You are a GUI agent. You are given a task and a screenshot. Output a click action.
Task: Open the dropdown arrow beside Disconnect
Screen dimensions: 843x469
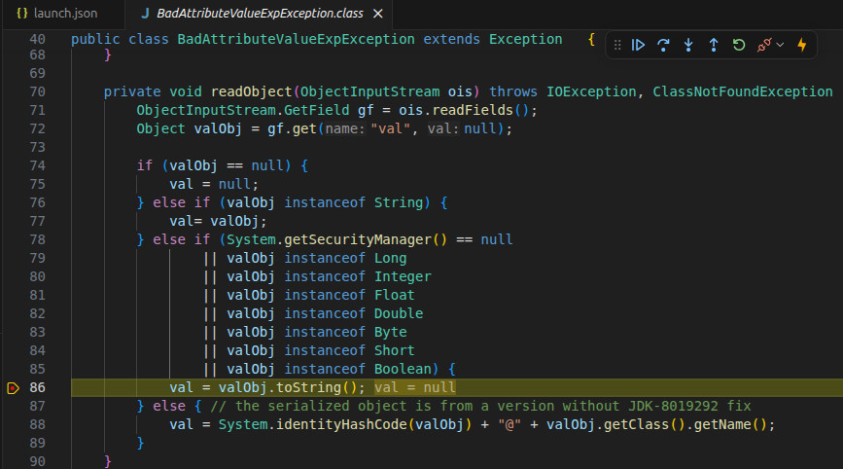pyautogui.click(x=780, y=45)
